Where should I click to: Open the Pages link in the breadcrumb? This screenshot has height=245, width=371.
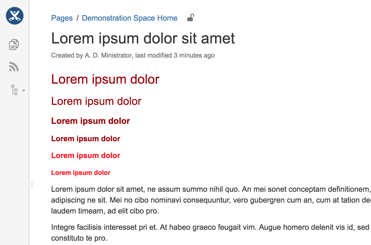(x=62, y=18)
